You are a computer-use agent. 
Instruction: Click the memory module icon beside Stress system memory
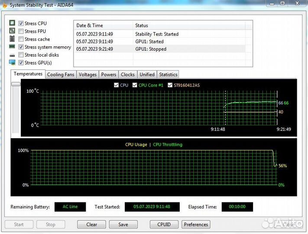[12, 47]
